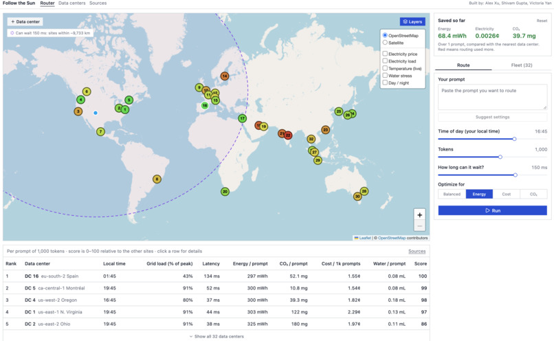
Task: Select orange marker 3 in California
Action: pyautogui.click(x=78, y=111)
